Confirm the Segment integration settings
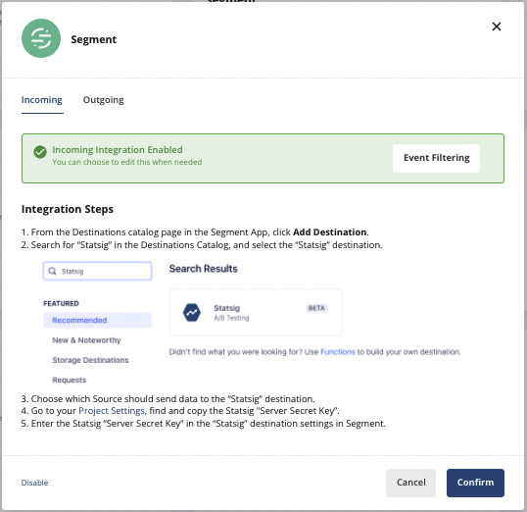 pyautogui.click(x=475, y=483)
